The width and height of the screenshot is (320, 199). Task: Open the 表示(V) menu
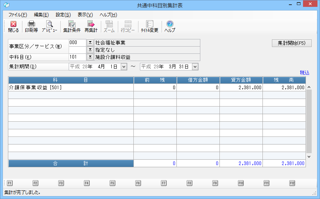[85, 15]
